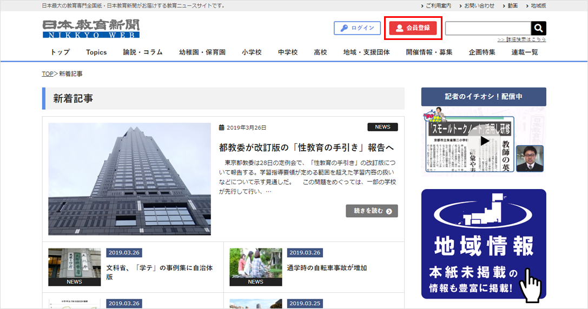Go to the 小学校 section
This screenshot has height=309, width=588.
tap(252, 52)
